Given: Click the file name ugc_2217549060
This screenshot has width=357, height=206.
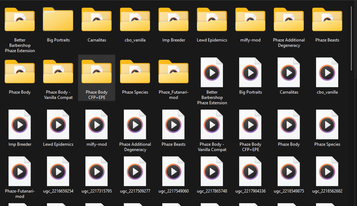Looking at the screenshot, I should 173,191.
